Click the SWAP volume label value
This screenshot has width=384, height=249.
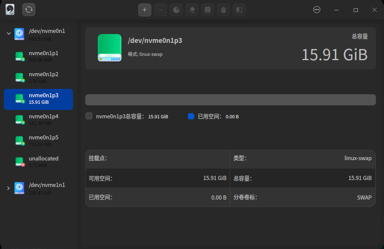coord(364,197)
